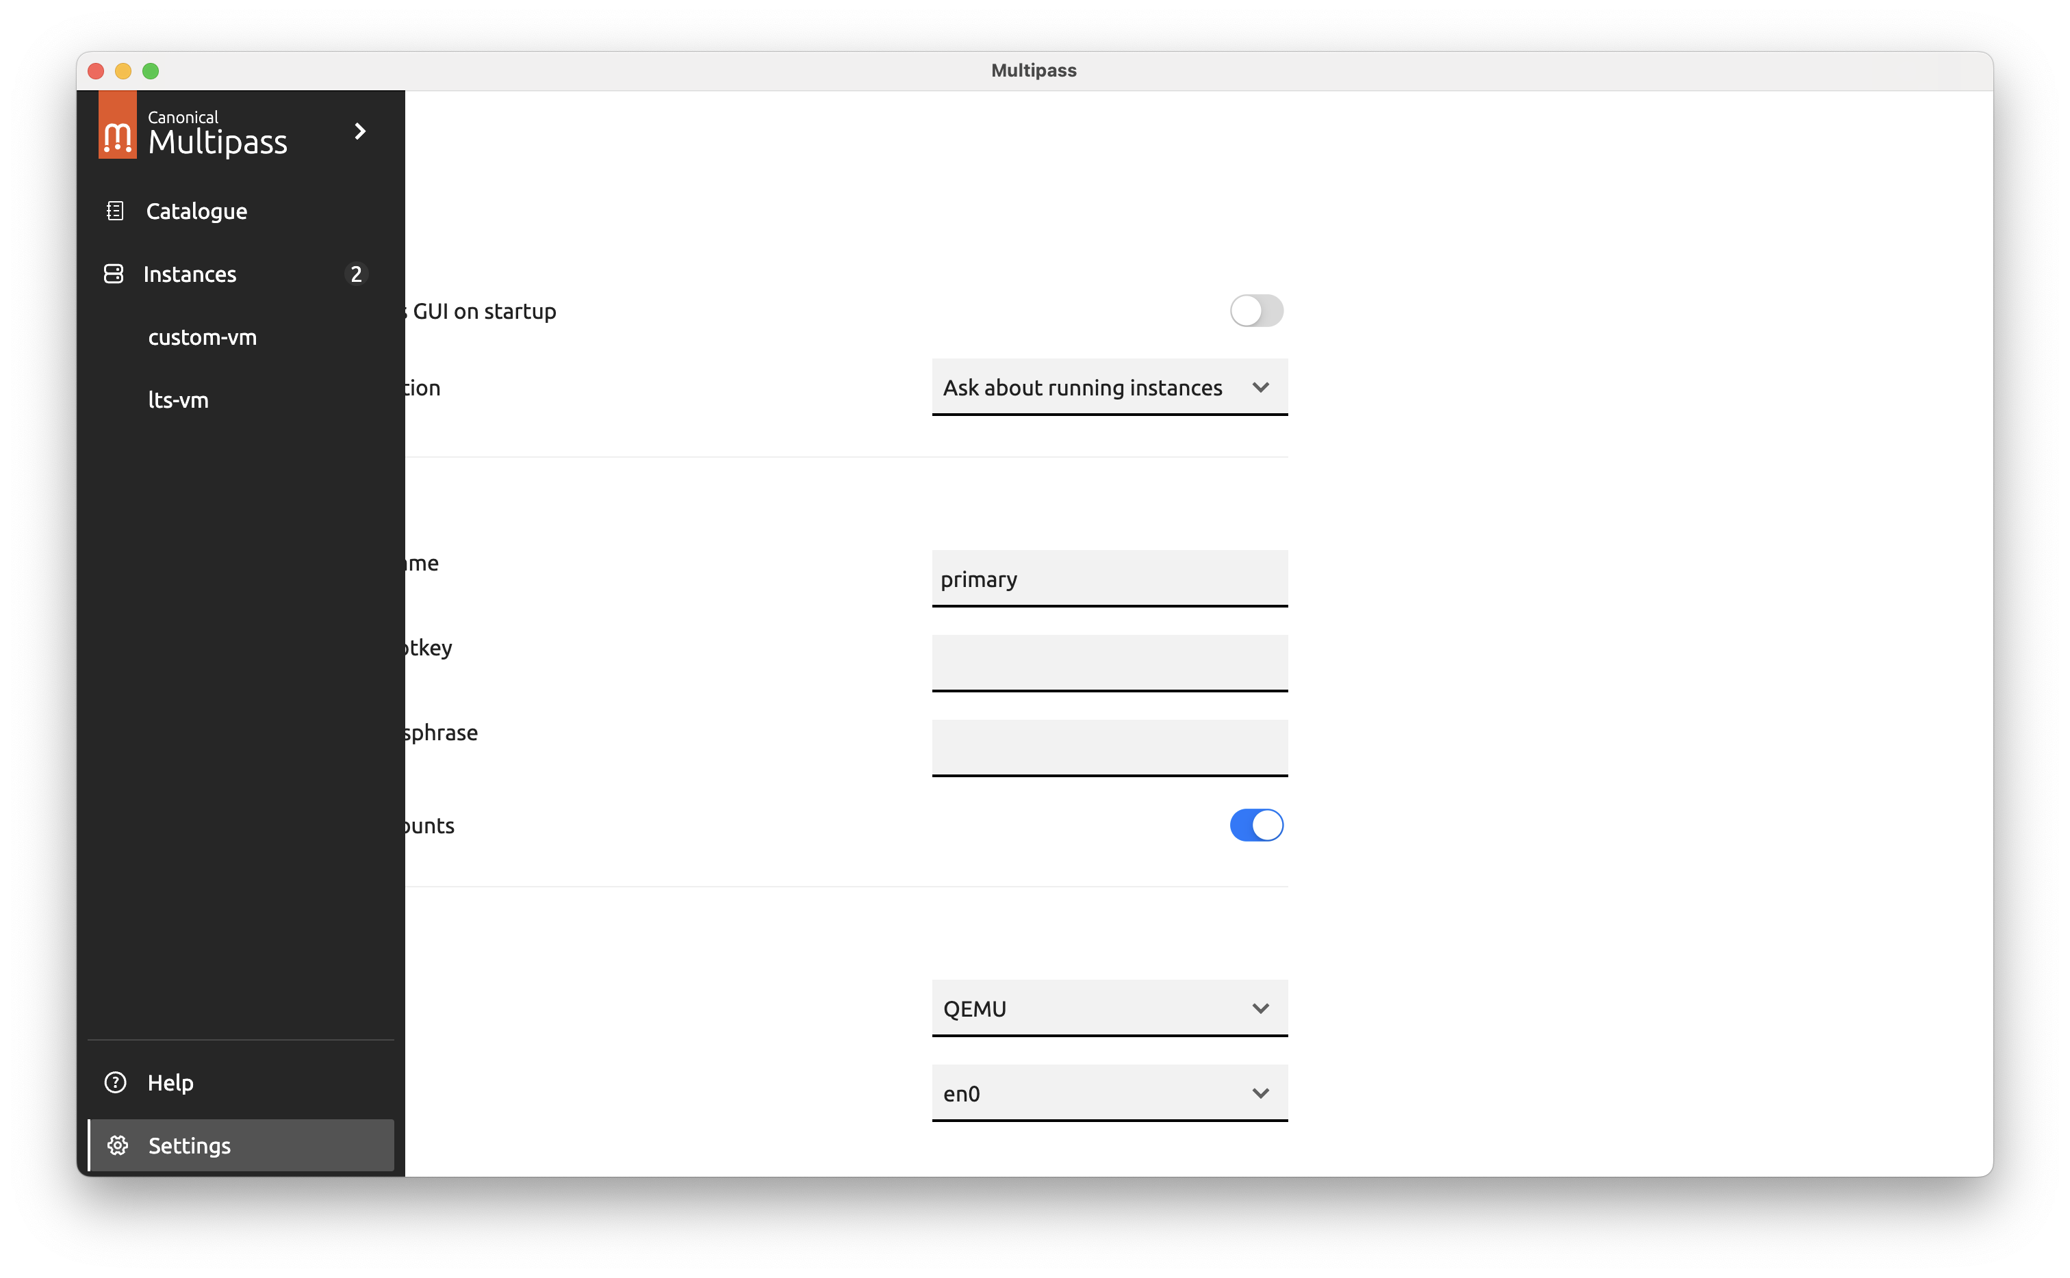Open the QEMU driver dropdown
Viewport: 2070px width, 1278px height.
[x=1110, y=1008]
